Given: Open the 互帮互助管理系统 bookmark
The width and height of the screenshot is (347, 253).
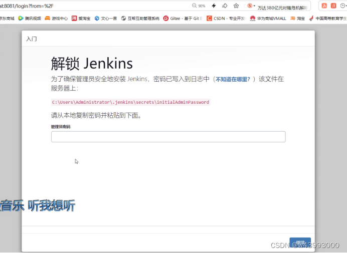Looking at the screenshot, I should click(x=140, y=19).
